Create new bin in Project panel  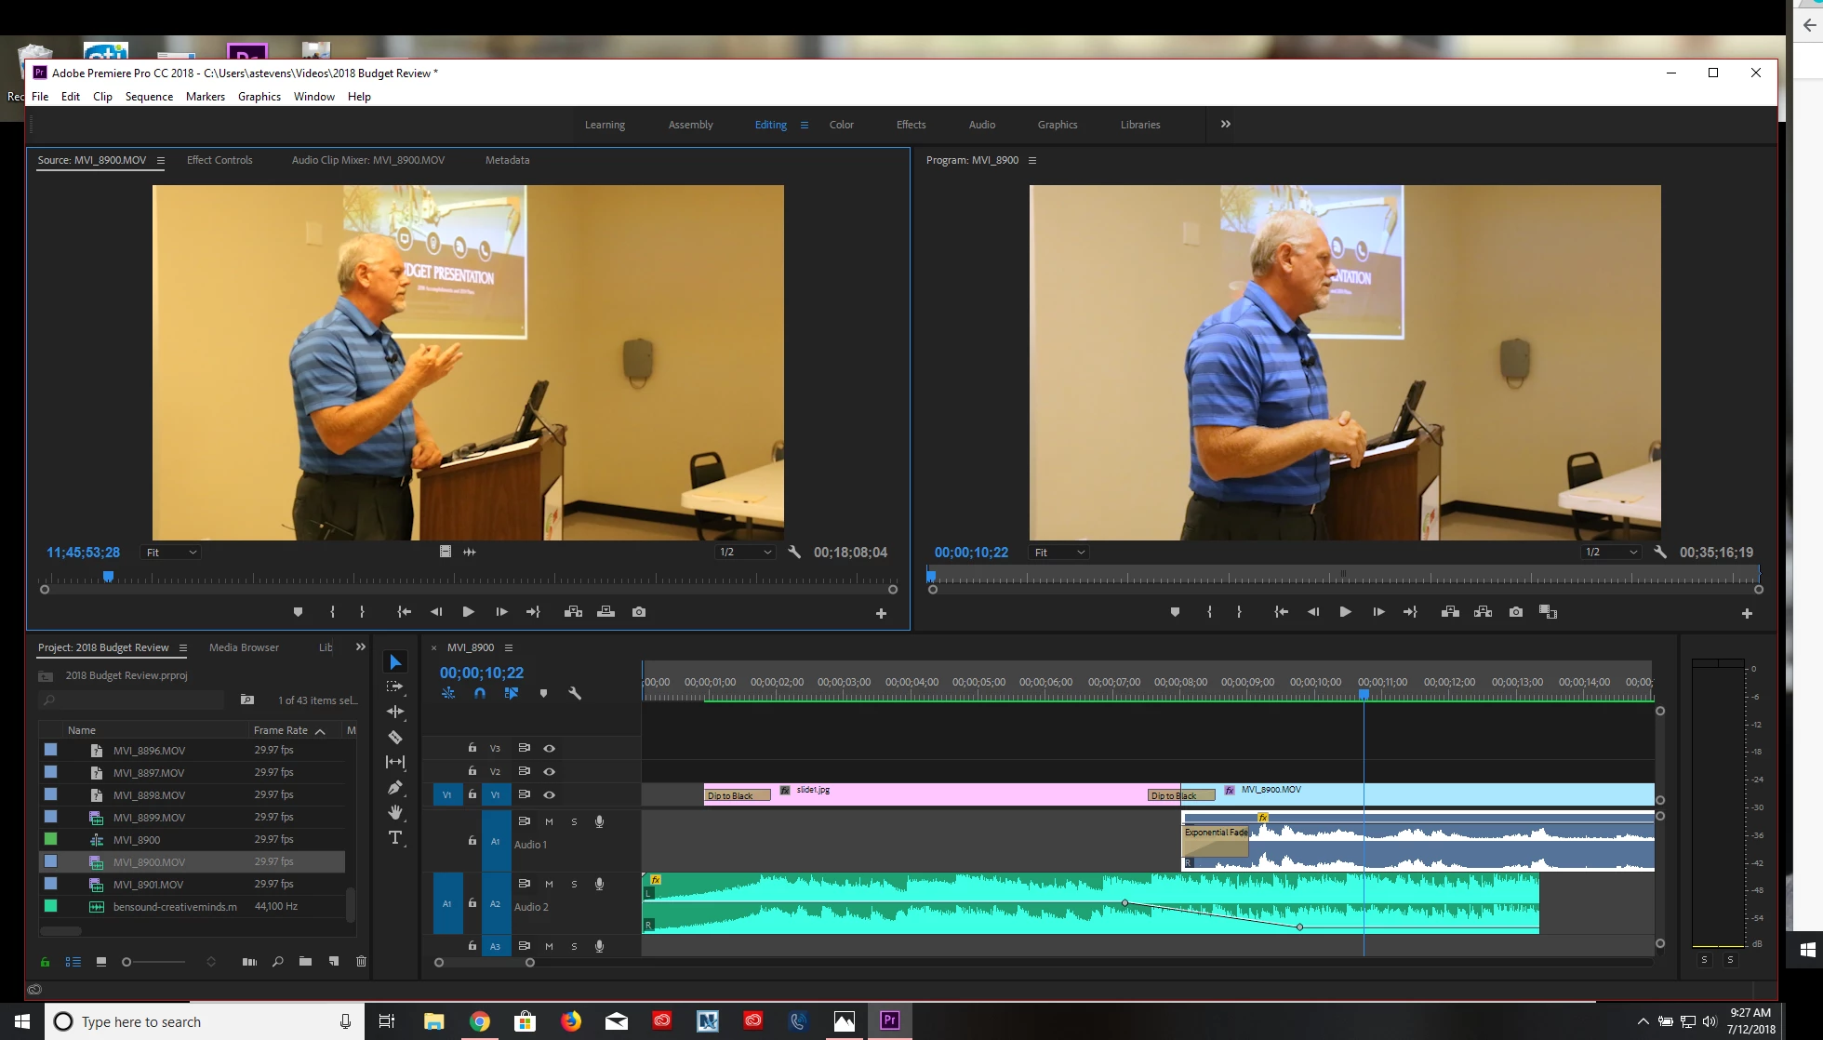(305, 962)
